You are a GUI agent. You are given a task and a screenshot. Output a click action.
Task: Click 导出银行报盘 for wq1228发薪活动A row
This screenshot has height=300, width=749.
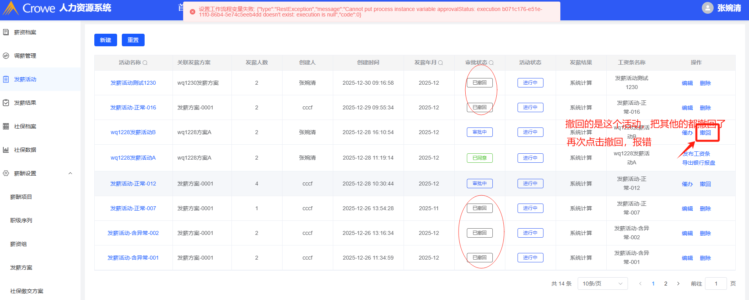pyautogui.click(x=699, y=163)
